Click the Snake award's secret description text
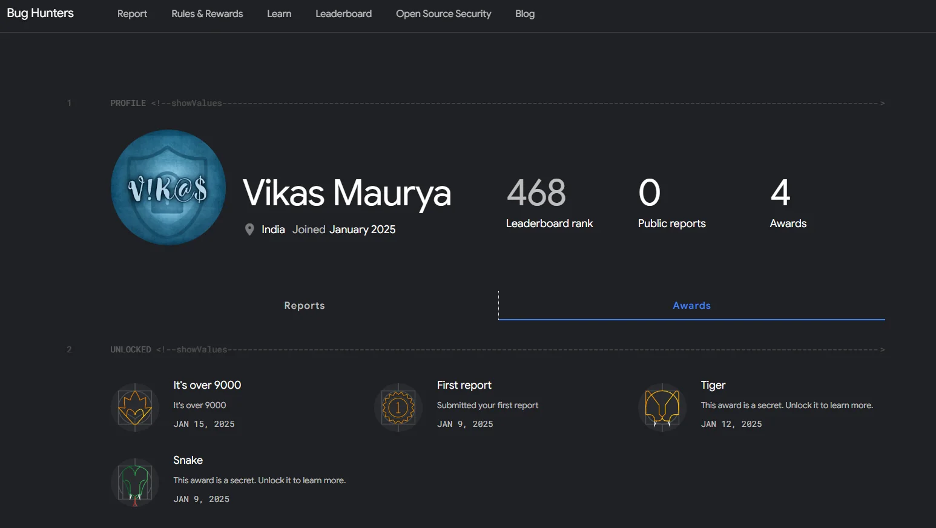 (x=259, y=480)
